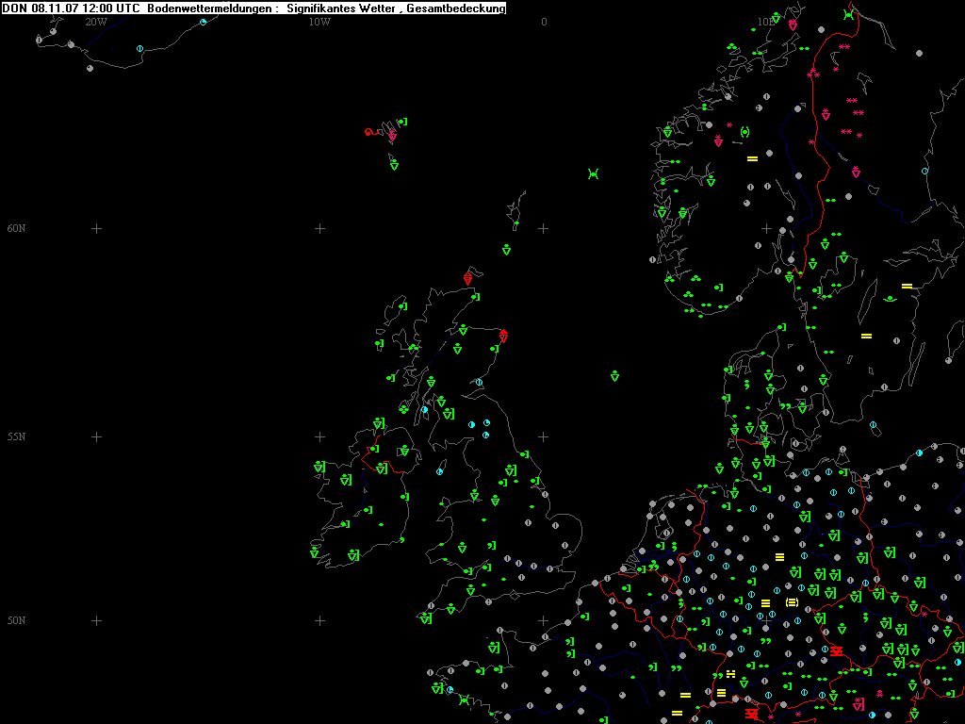Click the grid cross at 50N 10W

(319, 620)
